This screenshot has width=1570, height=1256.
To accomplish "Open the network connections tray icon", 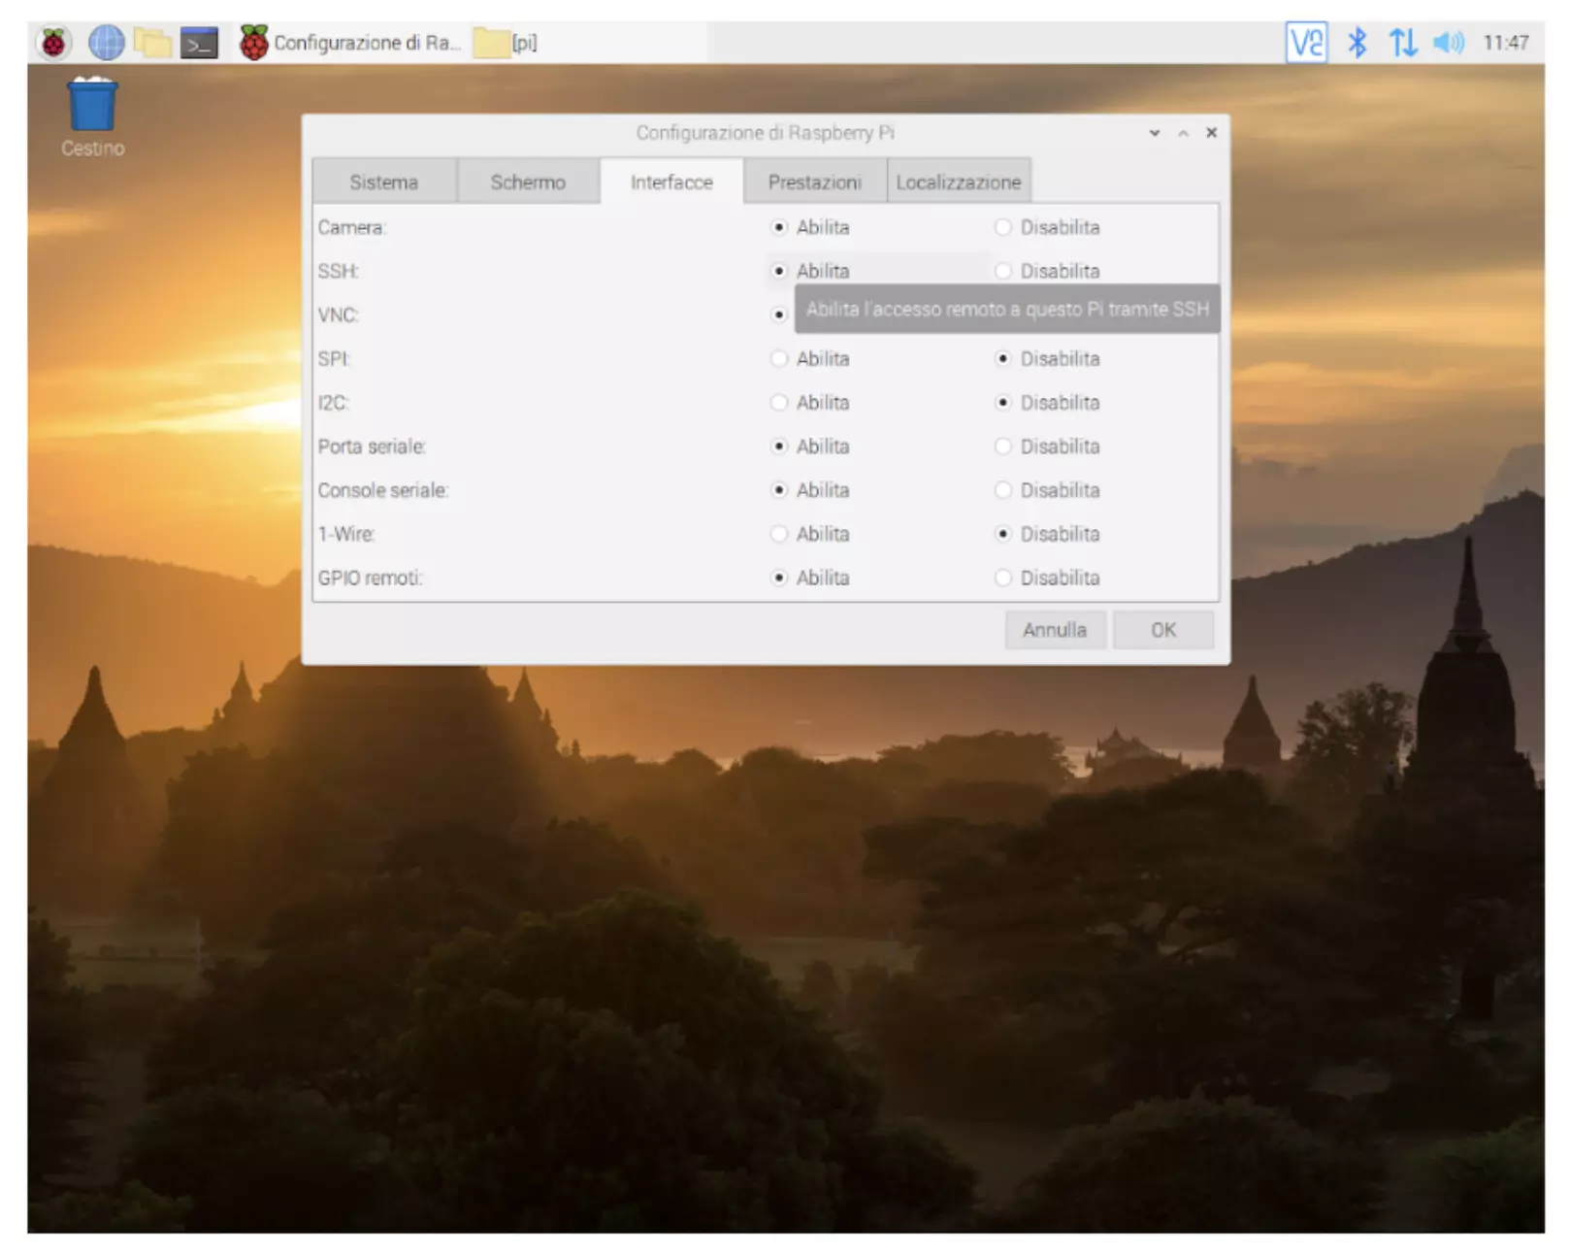I will [1402, 43].
